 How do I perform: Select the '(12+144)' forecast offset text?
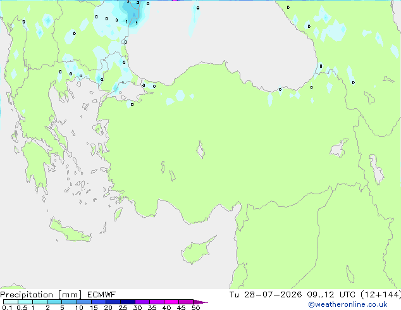pyautogui.click(x=381, y=295)
